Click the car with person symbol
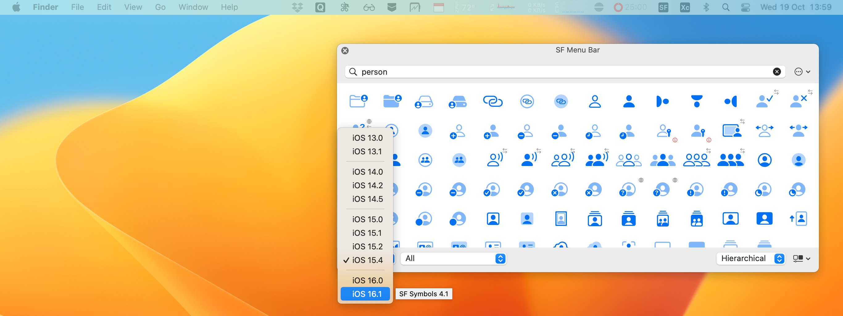The width and height of the screenshot is (843, 316). (x=423, y=102)
